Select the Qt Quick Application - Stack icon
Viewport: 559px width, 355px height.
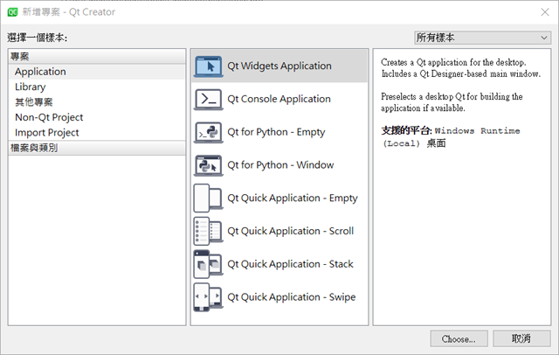tap(208, 264)
